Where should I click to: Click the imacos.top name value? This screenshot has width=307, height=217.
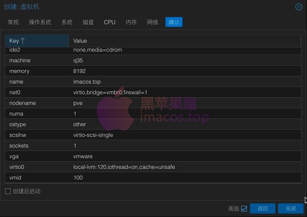coord(87,82)
